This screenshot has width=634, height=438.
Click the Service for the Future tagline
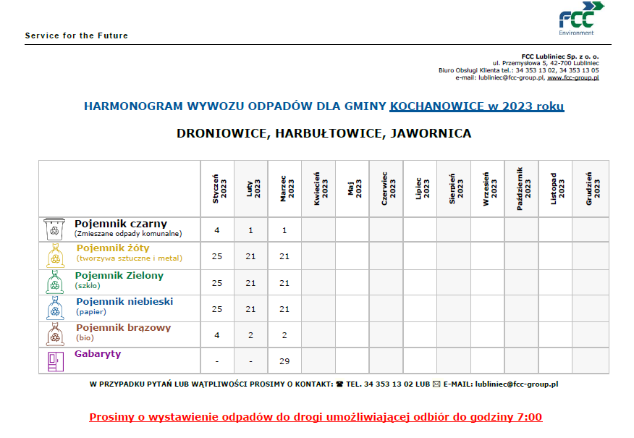point(76,35)
